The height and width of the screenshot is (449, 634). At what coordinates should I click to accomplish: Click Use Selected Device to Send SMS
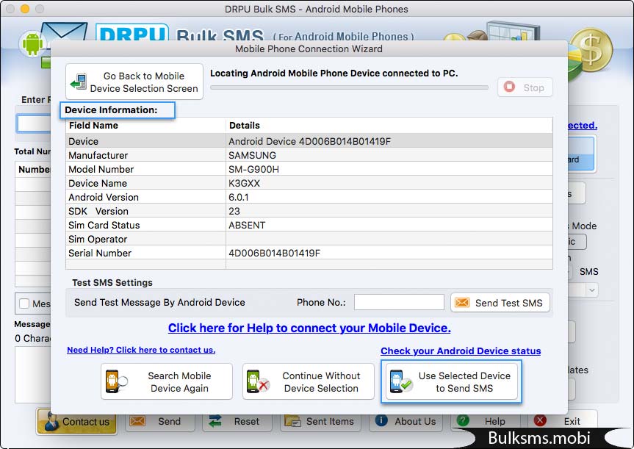click(452, 381)
